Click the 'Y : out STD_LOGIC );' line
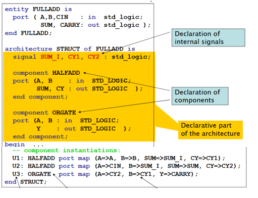The image size is (258, 198). click(84, 129)
